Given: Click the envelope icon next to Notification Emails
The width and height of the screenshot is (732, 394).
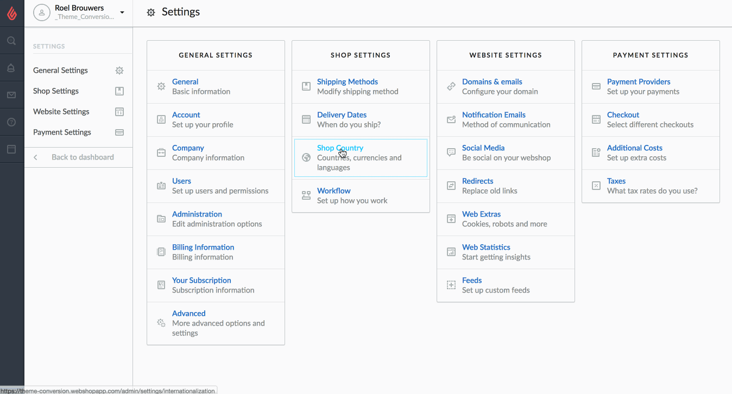Looking at the screenshot, I should click(451, 119).
